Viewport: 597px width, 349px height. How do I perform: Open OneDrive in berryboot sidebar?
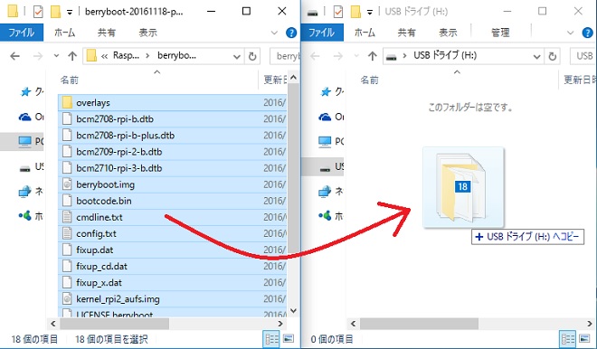32,117
